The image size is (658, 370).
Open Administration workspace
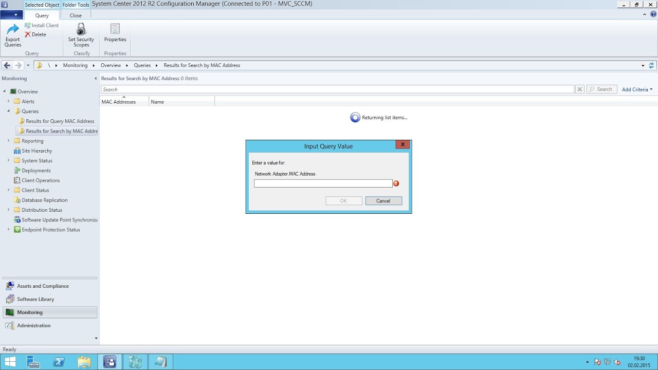coord(50,325)
